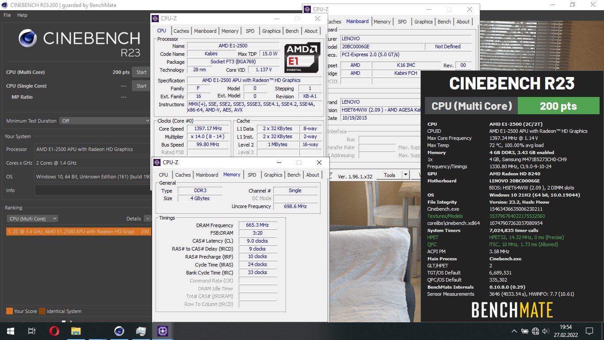Screen dimensions: 604x340
Task: Click the BENCHMATE logo at panel bottom
Action: tap(512, 310)
